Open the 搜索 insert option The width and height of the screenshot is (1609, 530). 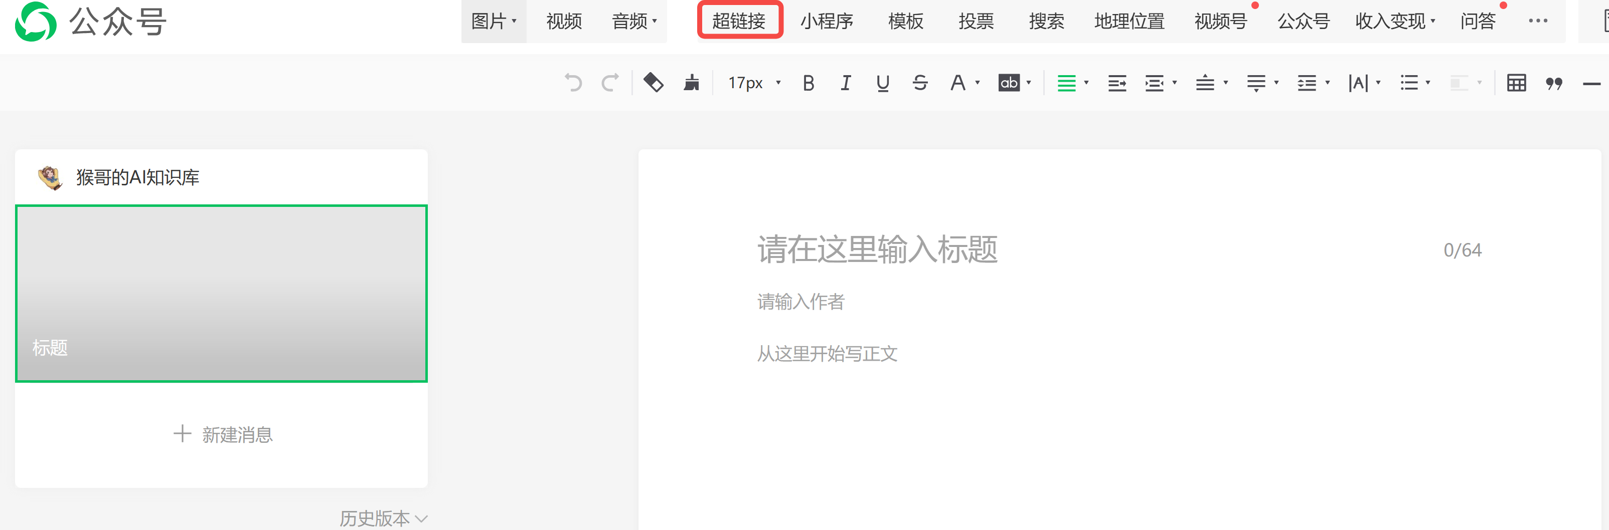pos(1047,21)
